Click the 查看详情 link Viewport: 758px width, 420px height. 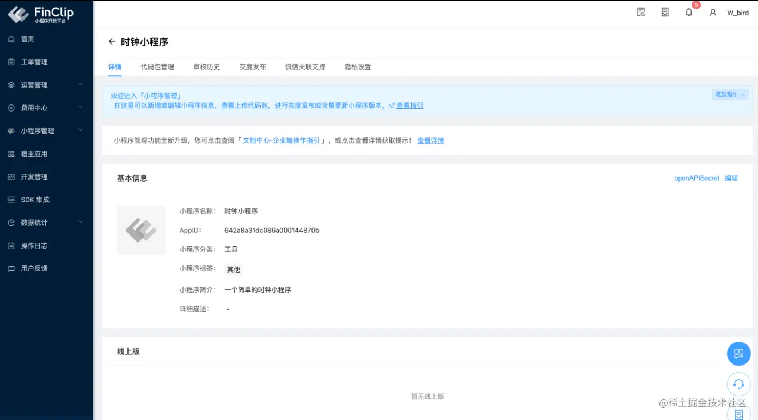(431, 140)
